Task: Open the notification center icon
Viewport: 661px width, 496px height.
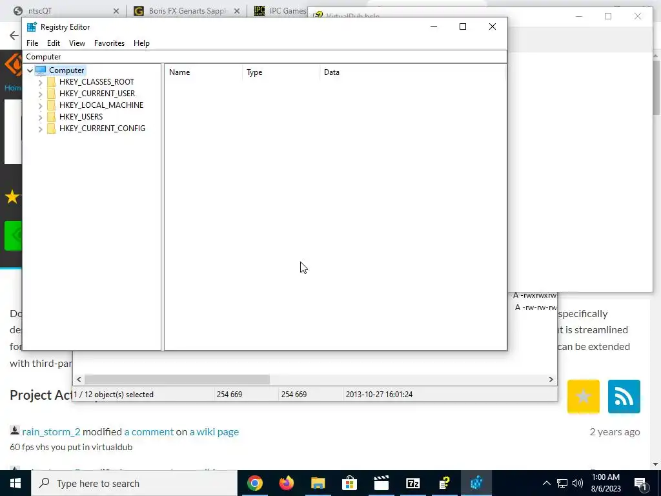Action: coord(641,483)
